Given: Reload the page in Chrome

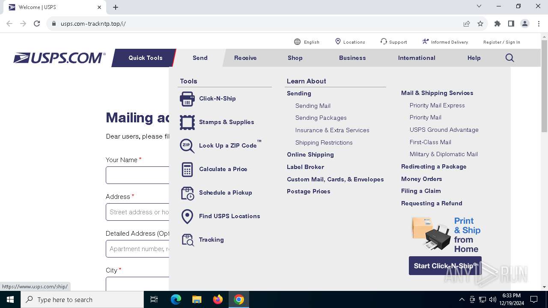Looking at the screenshot, I should click(x=37, y=24).
